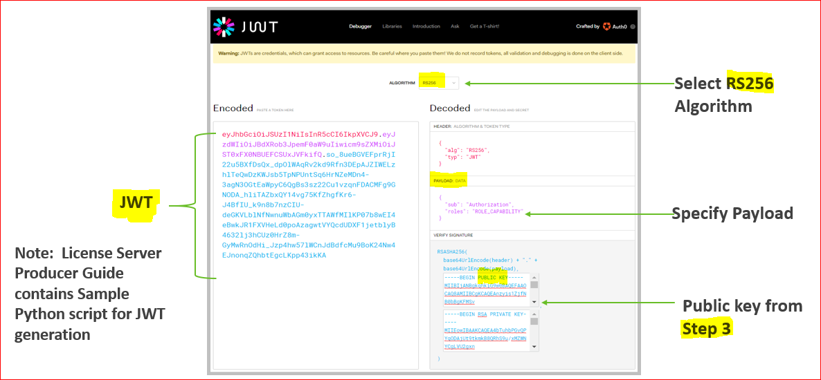821x380 pixels.
Task: Go to the Introduction page
Action: point(426,26)
